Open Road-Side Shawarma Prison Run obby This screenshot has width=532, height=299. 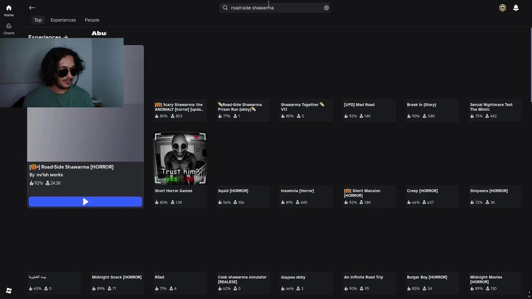(x=240, y=107)
